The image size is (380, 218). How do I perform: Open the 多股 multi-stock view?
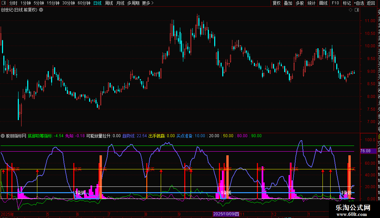300,3
